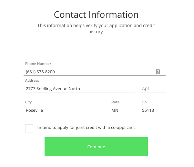Image resolution: width=194 pixels, height=167 pixels.
Task: Click the Contact Information heading
Action: tap(96, 15)
